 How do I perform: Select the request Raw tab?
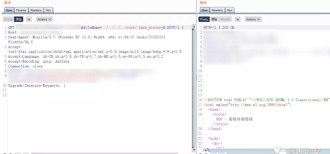pos(9,10)
